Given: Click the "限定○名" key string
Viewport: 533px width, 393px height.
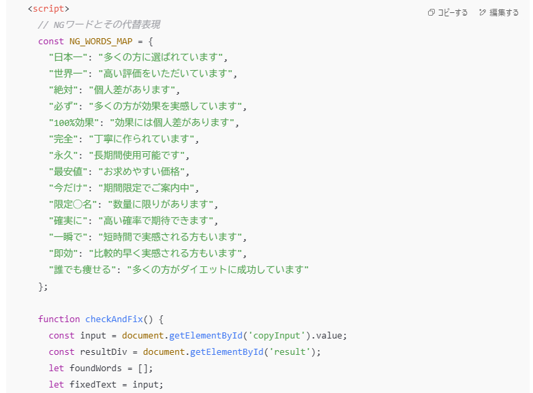Looking at the screenshot, I should pyautogui.click(x=73, y=204).
